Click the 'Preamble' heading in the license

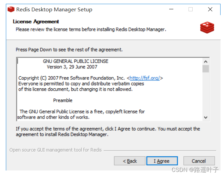pyautogui.click(x=63, y=100)
